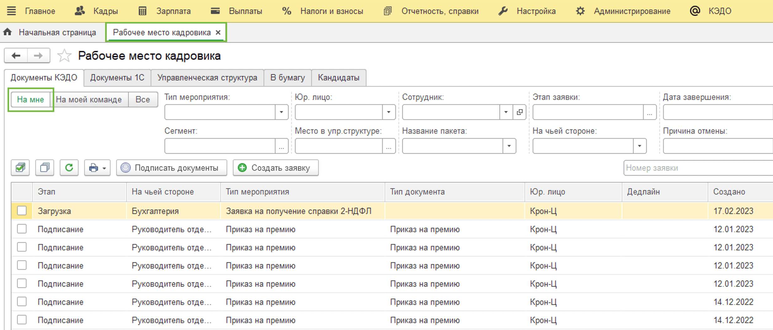Click the Причина отмены input field
This screenshot has height=330, width=773.
tap(718, 146)
